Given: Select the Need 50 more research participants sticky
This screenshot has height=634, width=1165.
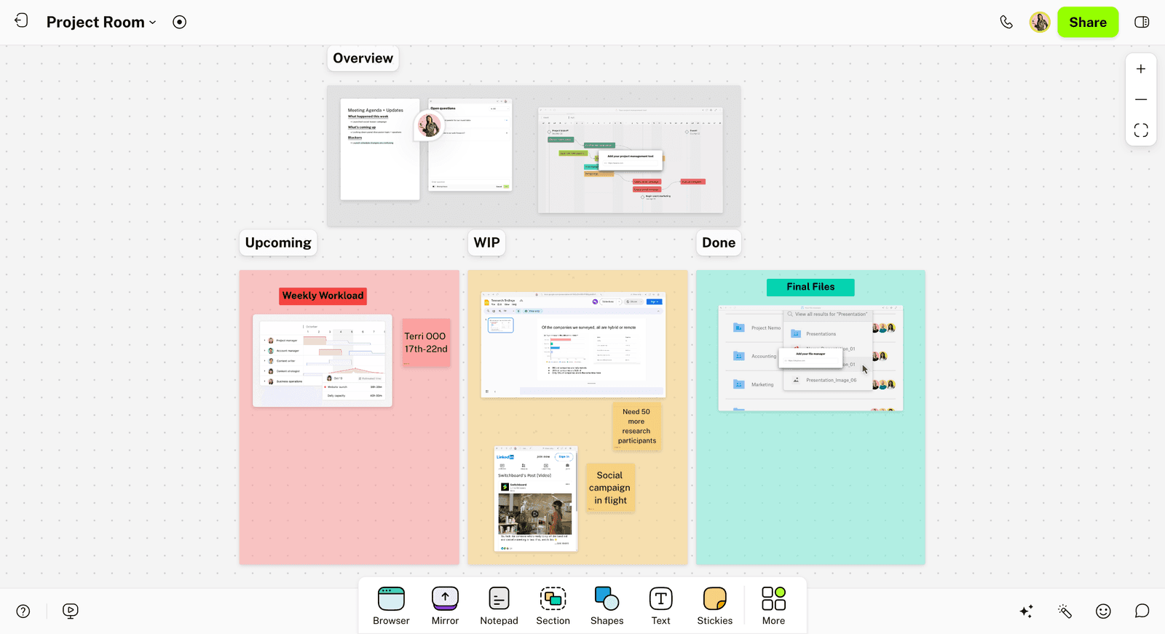Looking at the screenshot, I should (x=637, y=427).
